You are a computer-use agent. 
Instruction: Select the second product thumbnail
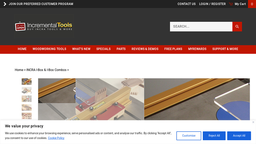pyautogui.click(x=27, y=90)
